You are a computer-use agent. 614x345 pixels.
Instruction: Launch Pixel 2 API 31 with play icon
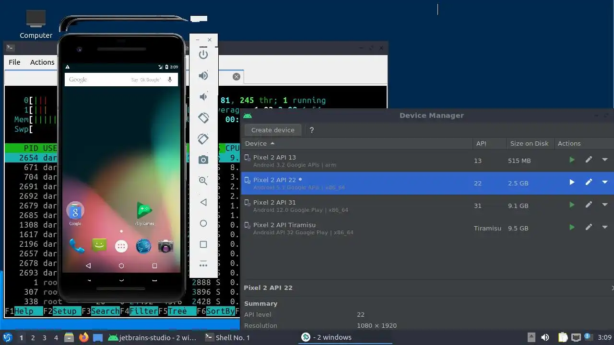(572, 205)
